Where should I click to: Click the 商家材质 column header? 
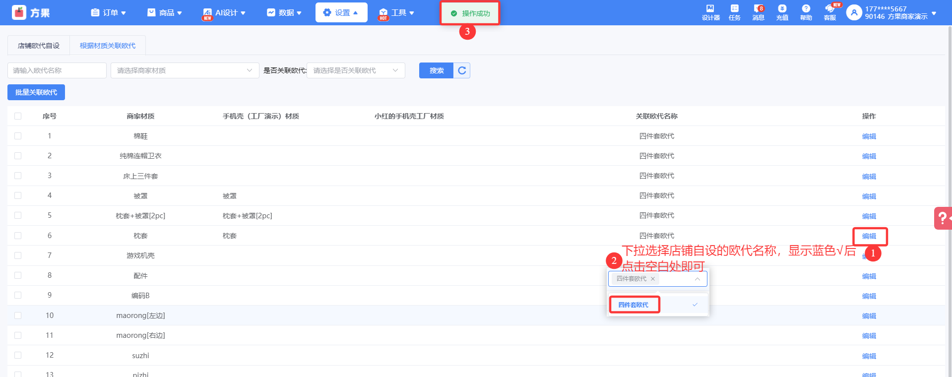click(140, 116)
